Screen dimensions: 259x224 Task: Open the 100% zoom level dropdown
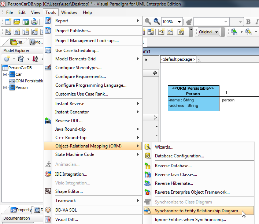[179, 22]
